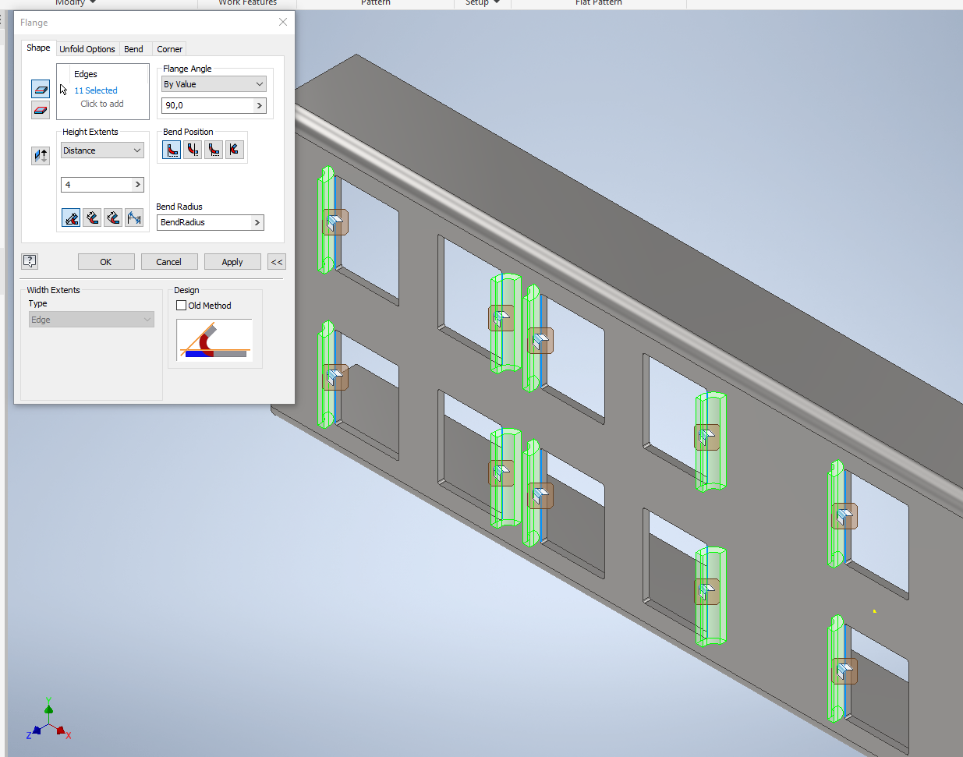The image size is (963, 757).
Task: Open the Flange Angle By Value dropdown
Action: point(214,83)
